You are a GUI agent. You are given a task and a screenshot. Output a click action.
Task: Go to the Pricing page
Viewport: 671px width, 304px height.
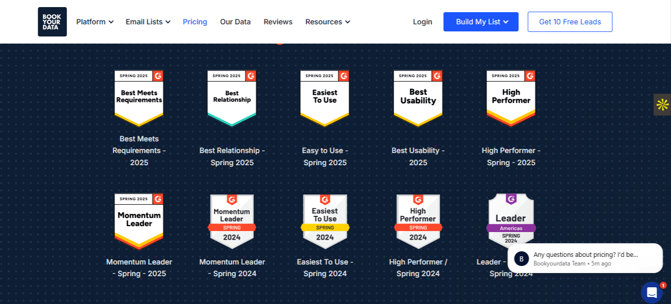click(x=195, y=22)
